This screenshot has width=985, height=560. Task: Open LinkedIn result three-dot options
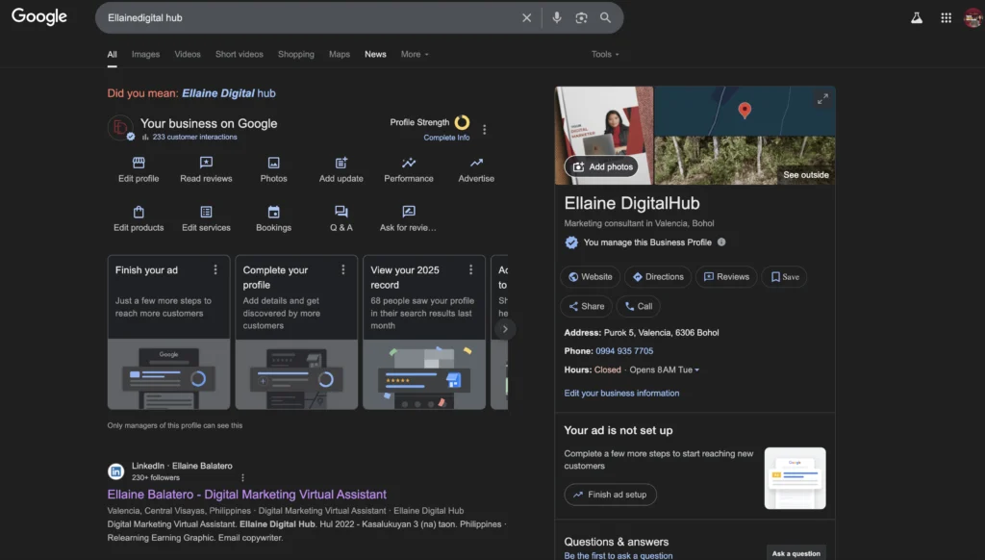click(242, 477)
